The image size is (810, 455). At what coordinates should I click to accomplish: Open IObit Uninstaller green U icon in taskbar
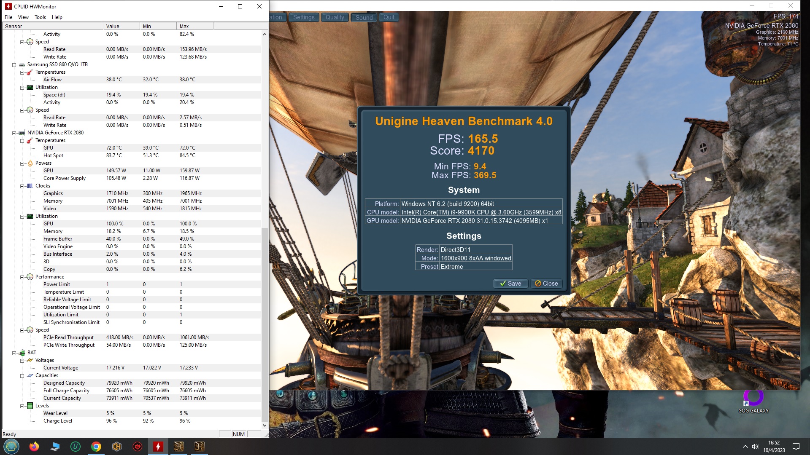click(x=76, y=446)
